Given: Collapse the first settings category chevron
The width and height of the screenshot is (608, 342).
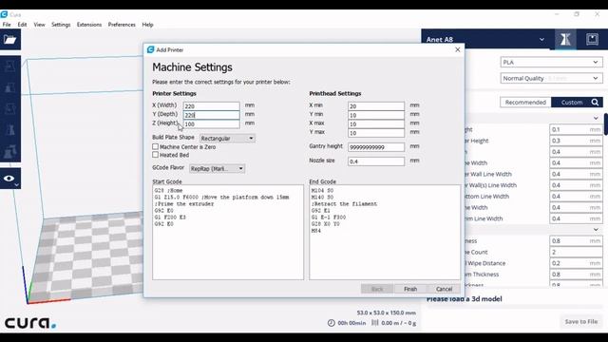Looking at the screenshot, I should pos(596,118).
